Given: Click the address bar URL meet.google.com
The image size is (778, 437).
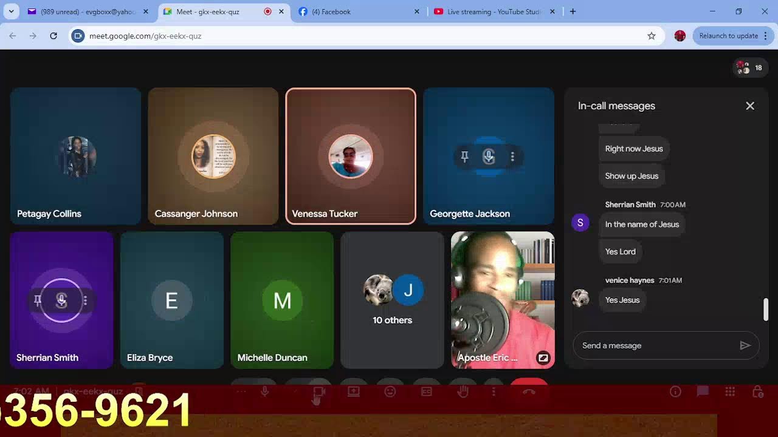Looking at the screenshot, I should [145, 36].
